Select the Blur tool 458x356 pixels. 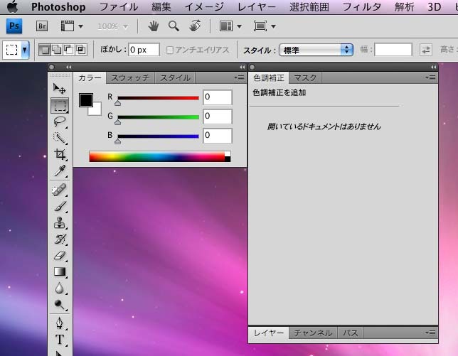(60, 288)
